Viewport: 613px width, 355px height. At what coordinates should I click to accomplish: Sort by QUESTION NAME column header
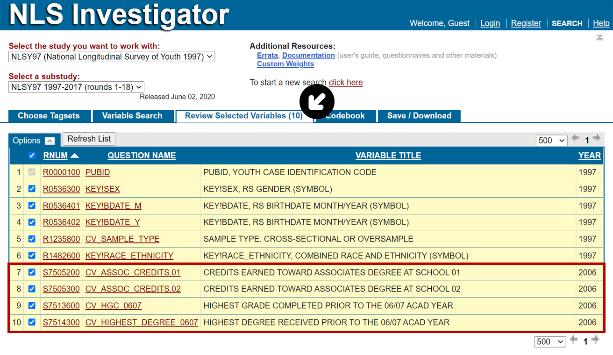142,156
